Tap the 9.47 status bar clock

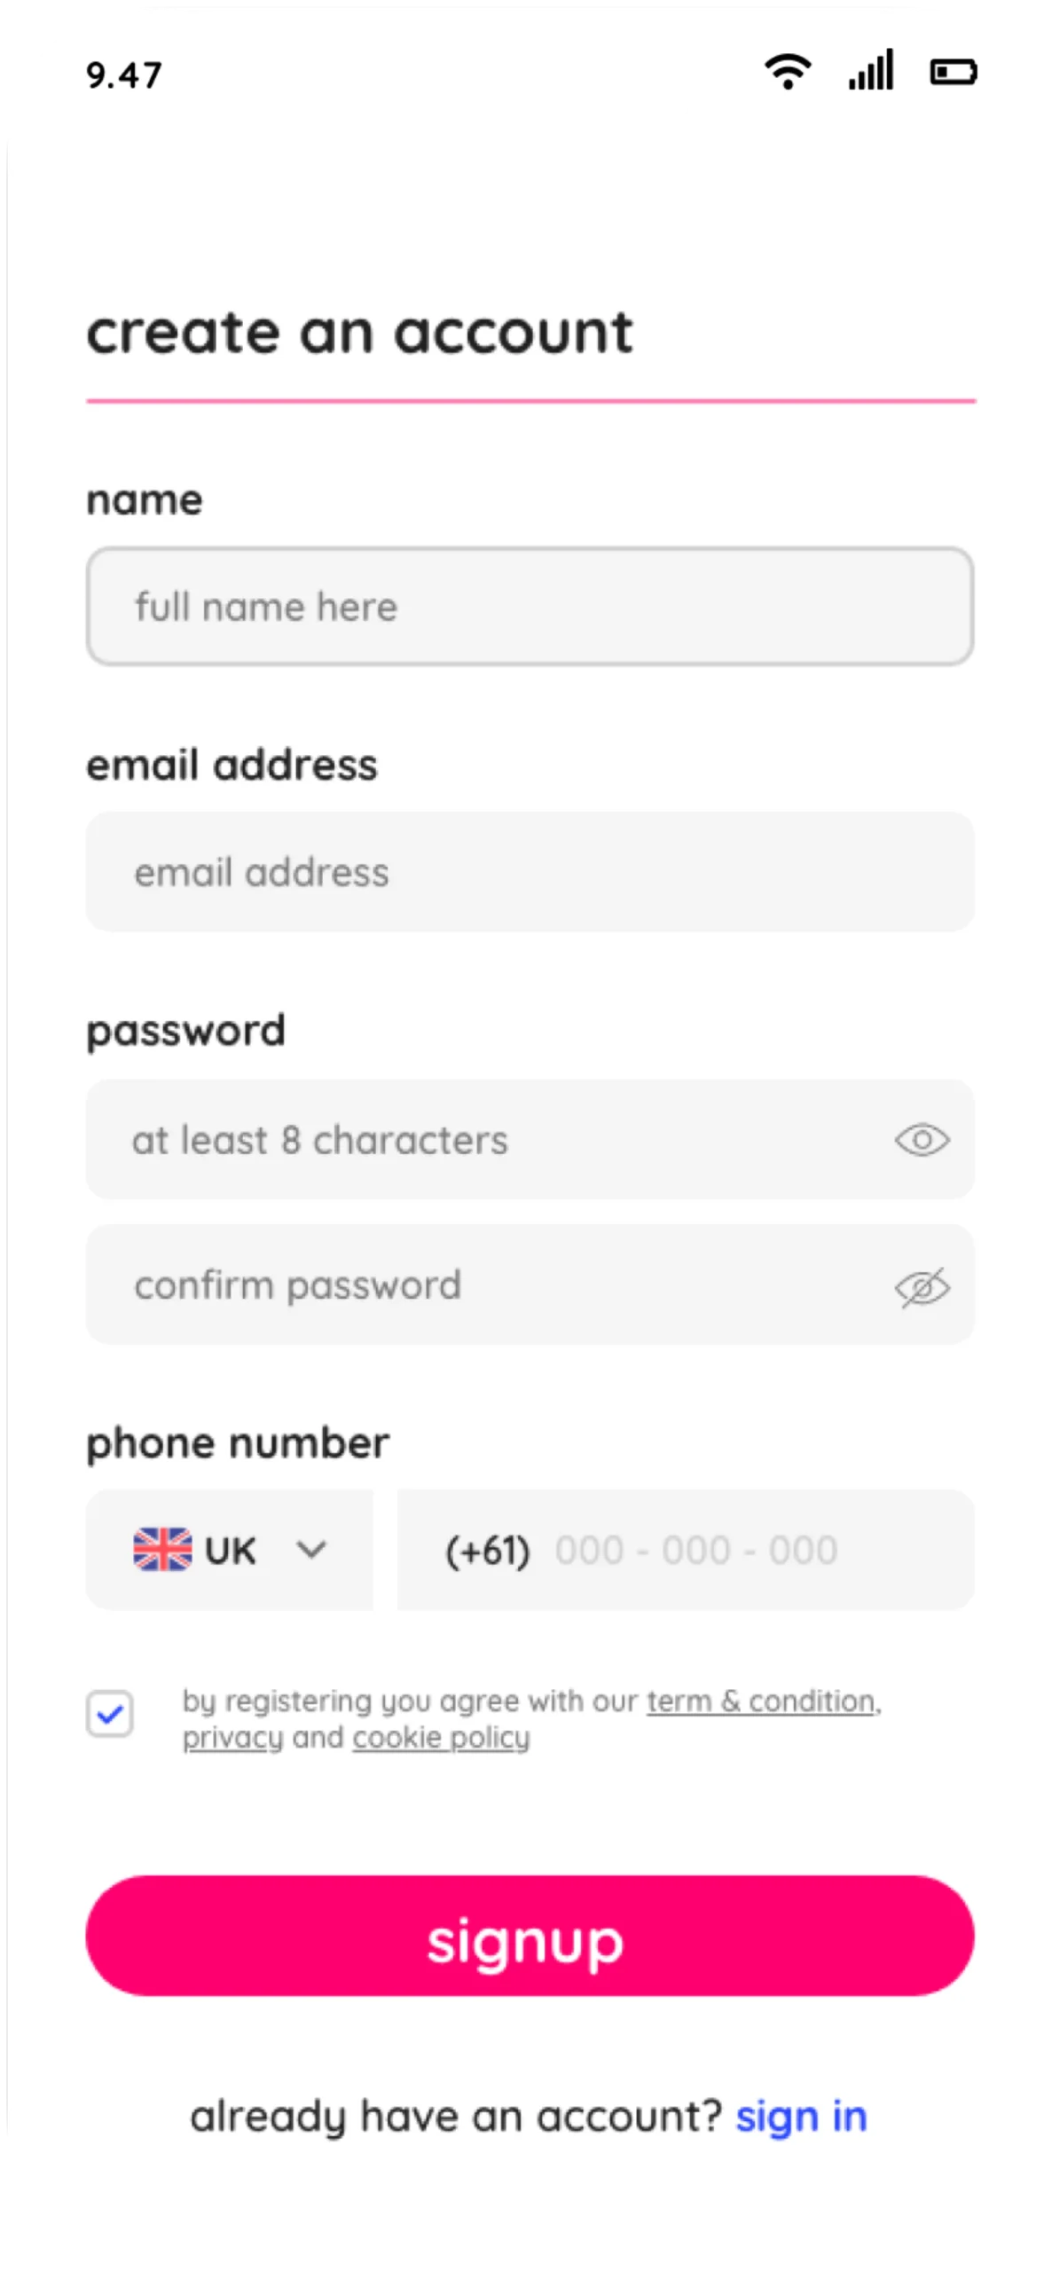point(124,76)
